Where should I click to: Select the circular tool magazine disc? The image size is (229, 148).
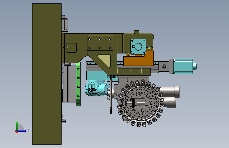click(x=141, y=103)
